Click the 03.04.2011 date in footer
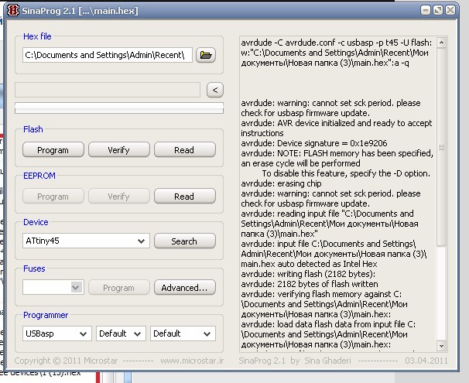The height and width of the screenshot is (383, 469). tap(426, 361)
